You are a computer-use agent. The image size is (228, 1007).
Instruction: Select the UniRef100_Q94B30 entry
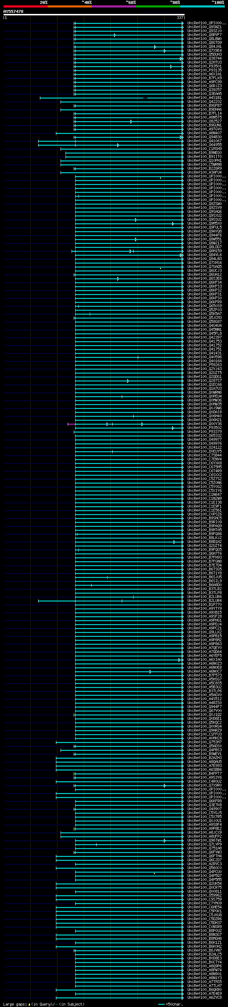point(204,137)
